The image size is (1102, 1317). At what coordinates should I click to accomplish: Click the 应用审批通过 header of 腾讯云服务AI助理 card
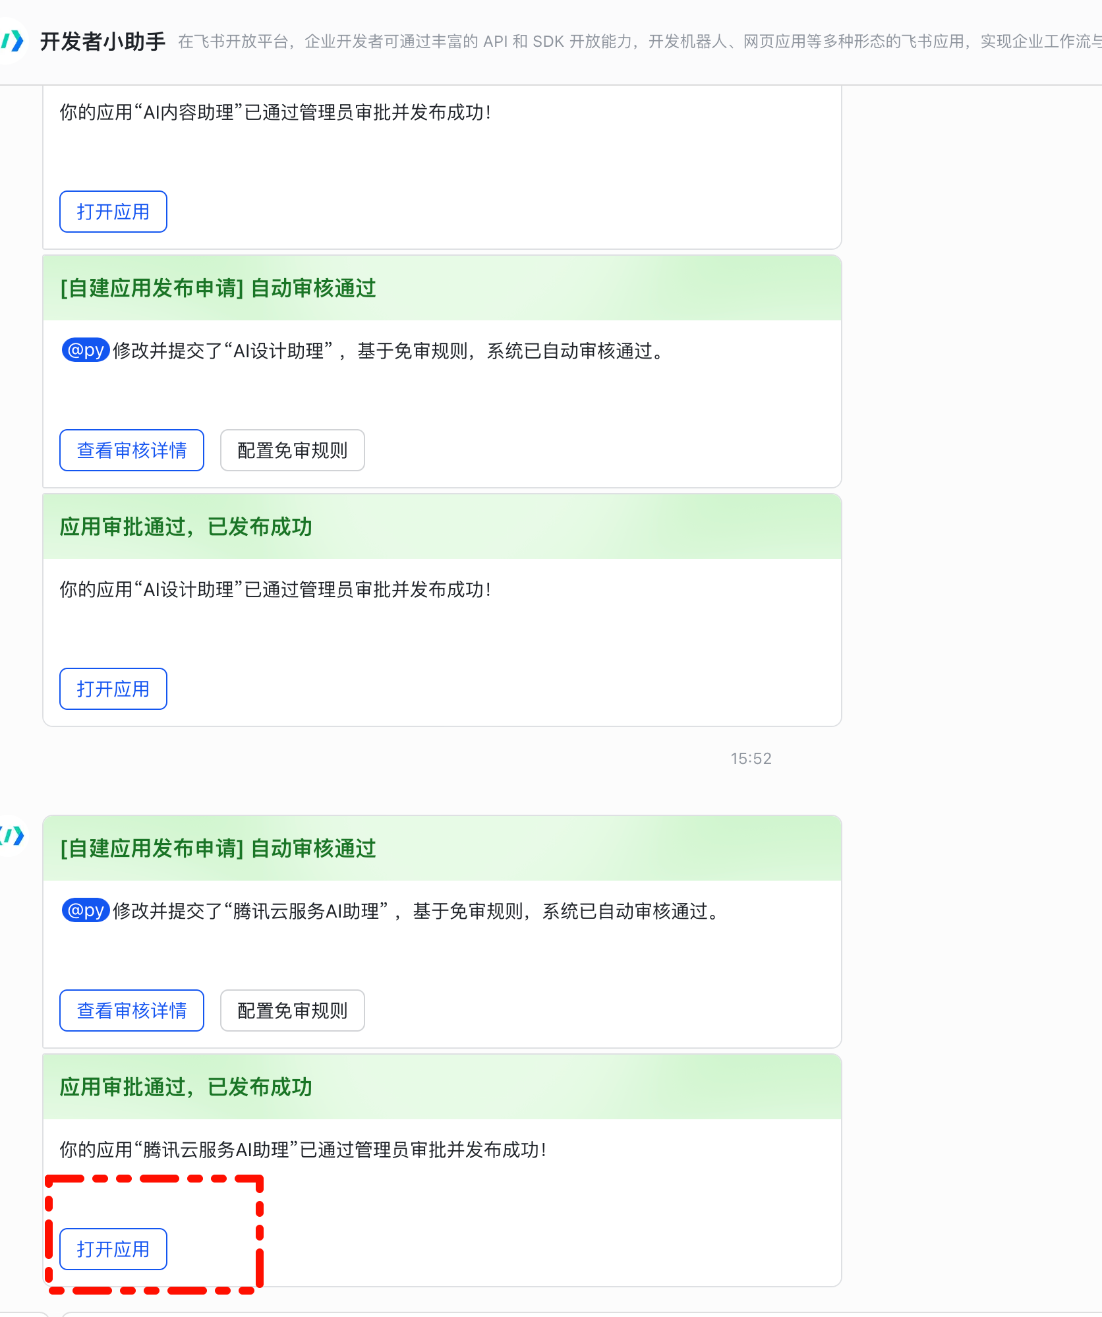(185, 1087)
